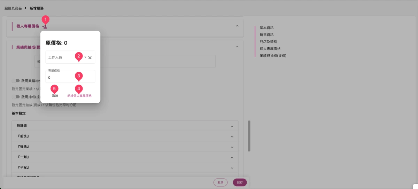This screenshot has width=418, height=189.
Task: Collapse the 個人專屬價格 section chevron
Action: coord(237,26)
